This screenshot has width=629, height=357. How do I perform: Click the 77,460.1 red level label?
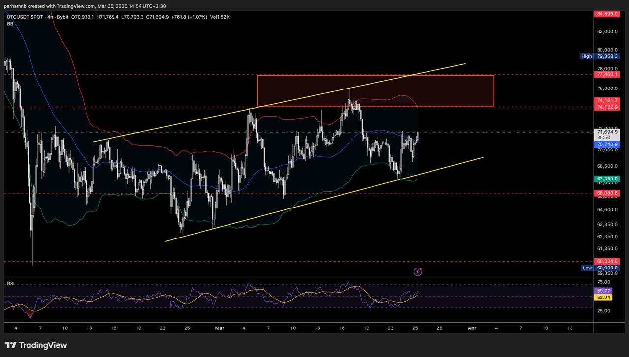pos(607,74)
